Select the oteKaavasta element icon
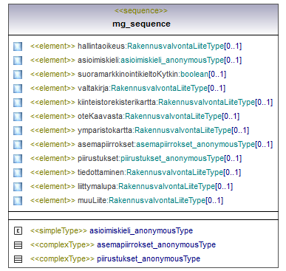Image resolution: width=286 pixels, height=271 pixels. (18, 117)
